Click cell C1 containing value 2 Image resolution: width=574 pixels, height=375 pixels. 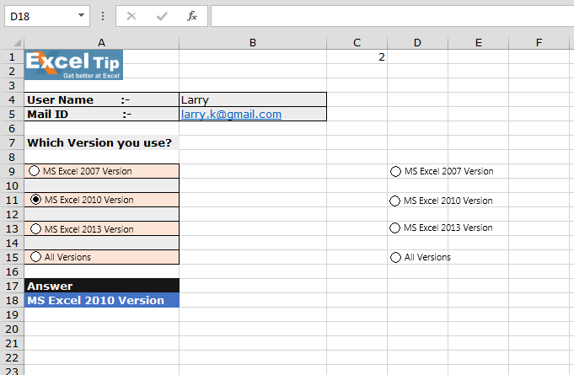tap(357, 57)
